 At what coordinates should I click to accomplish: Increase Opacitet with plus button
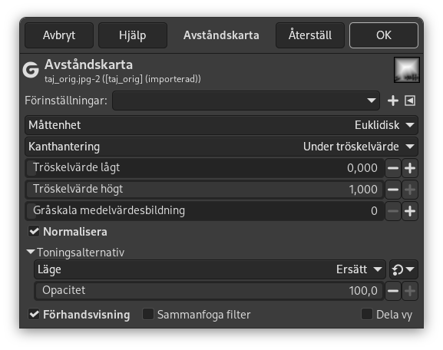(x=410, y=291)
